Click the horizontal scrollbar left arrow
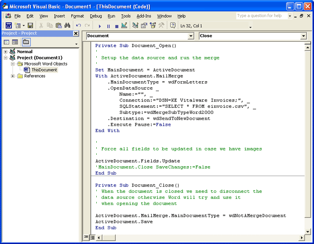The height and width of the screenshot is (244, 314). click(99, 238)
